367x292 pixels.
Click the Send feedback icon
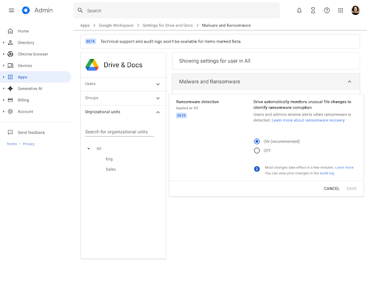pyautogui.click(x=10, y=132)
